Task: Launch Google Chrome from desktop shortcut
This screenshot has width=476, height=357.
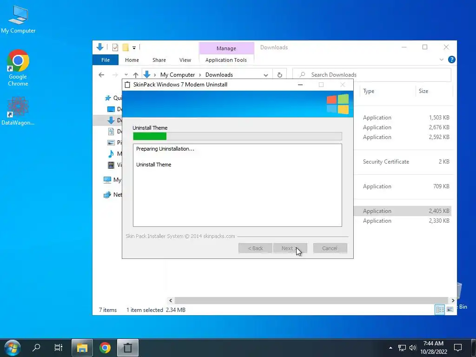Action: pyautogui.click(x=18, y=68)
